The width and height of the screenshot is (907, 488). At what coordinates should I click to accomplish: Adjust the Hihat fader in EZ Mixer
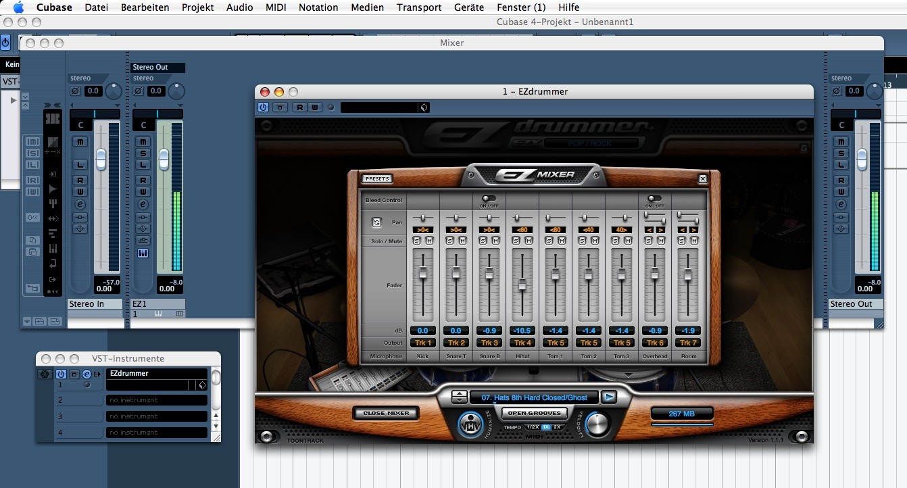click(x=522, y=285)
